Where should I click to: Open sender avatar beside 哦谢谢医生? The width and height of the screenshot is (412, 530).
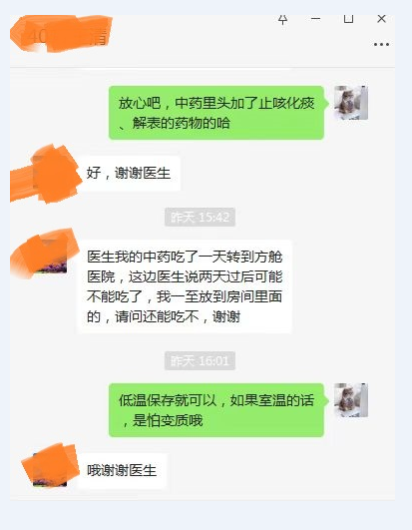click(50, 470)
